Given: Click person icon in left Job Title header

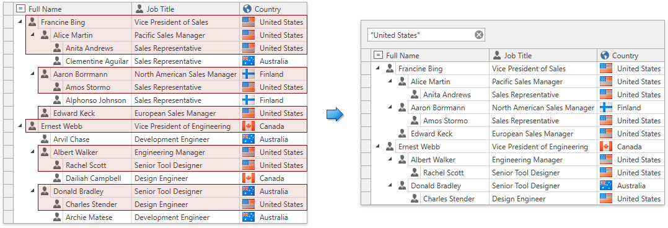Looking at the screenshot, I should tap(140, 9).
